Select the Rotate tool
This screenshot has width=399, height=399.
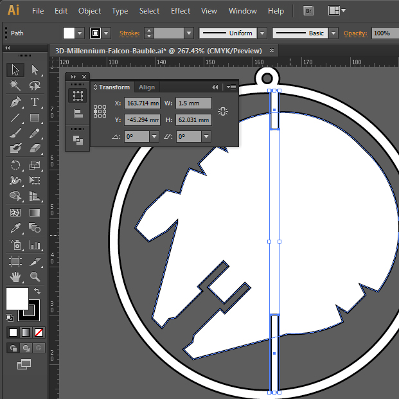tap(15, 165)
